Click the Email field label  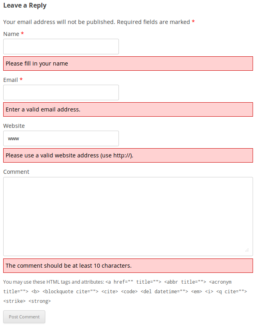11,80
